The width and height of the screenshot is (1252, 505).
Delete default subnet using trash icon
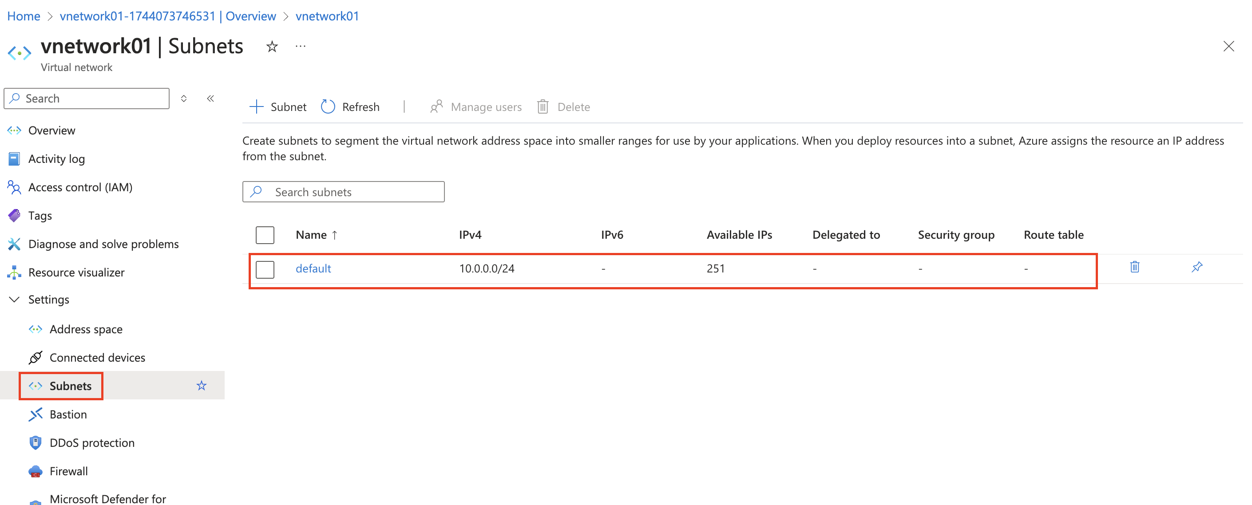[1134, 267]
